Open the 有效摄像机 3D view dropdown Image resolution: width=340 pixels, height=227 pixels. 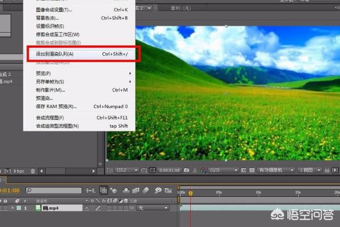276,170
